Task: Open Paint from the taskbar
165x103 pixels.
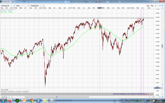Action: coord(53,101)
